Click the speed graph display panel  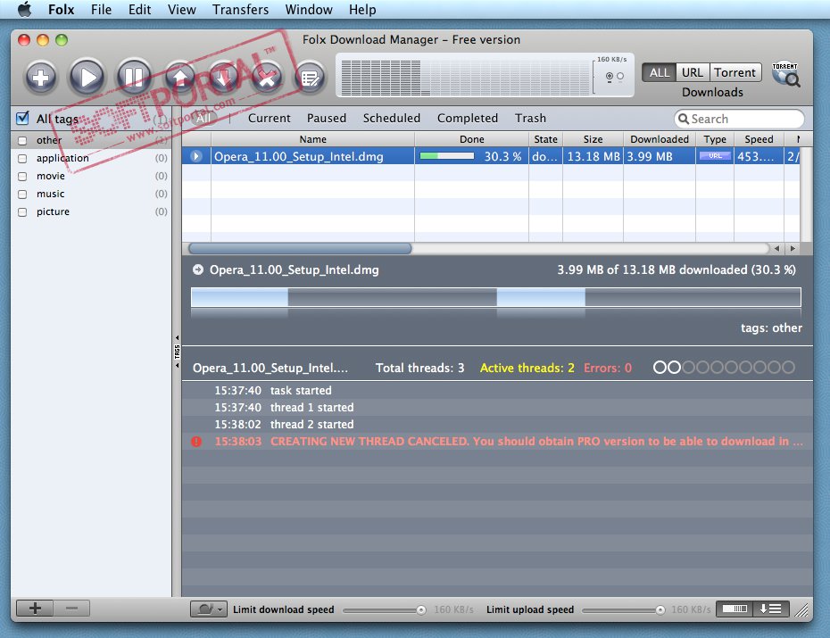tap(485, 75)
